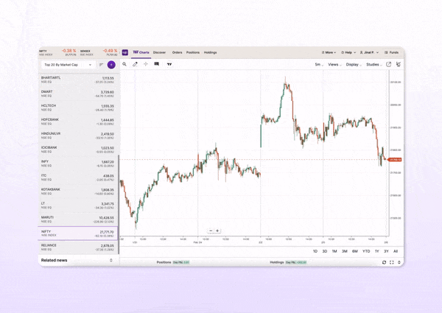The width and height of the screenshot is (442, 313).
Task: Expand the Studies dropdown
Action: click(x=373, y=64)
